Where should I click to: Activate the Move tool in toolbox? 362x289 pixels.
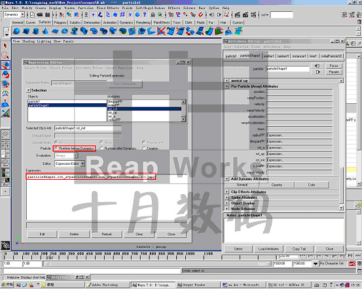click(x=5, y=65)
